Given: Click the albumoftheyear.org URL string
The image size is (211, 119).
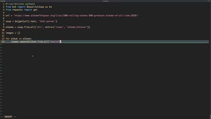Looking at the screenshot, I should point(76,16).
